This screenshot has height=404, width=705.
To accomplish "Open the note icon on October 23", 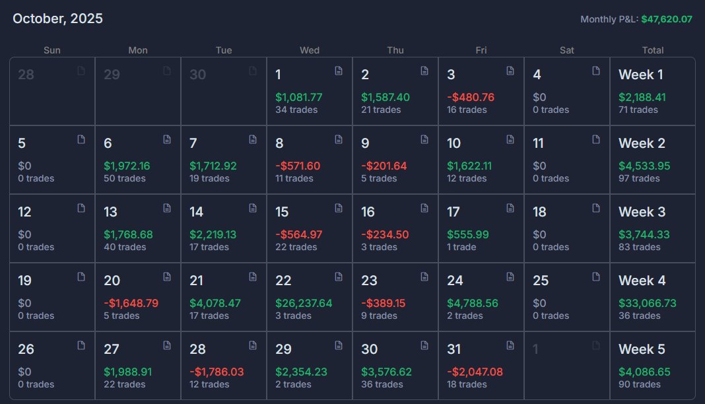I will pos(424,277).
